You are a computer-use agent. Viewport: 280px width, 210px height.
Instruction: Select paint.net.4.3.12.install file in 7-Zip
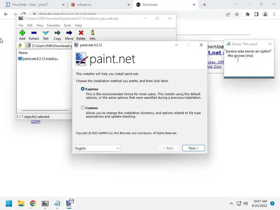pos(39,59)
